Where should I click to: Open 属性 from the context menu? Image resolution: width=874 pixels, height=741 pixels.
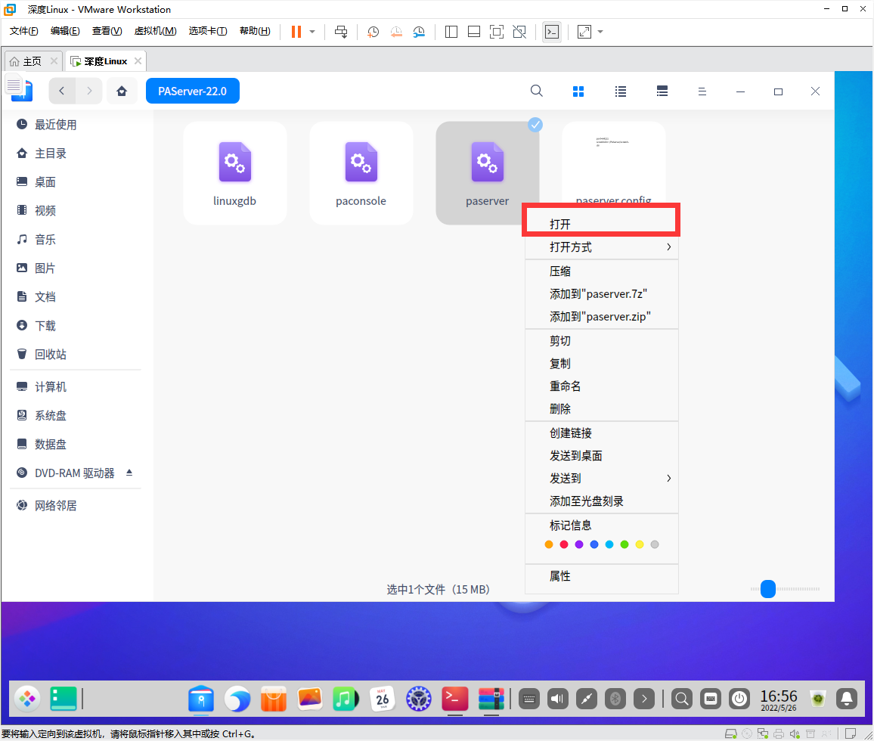click(x=601, y=576)
